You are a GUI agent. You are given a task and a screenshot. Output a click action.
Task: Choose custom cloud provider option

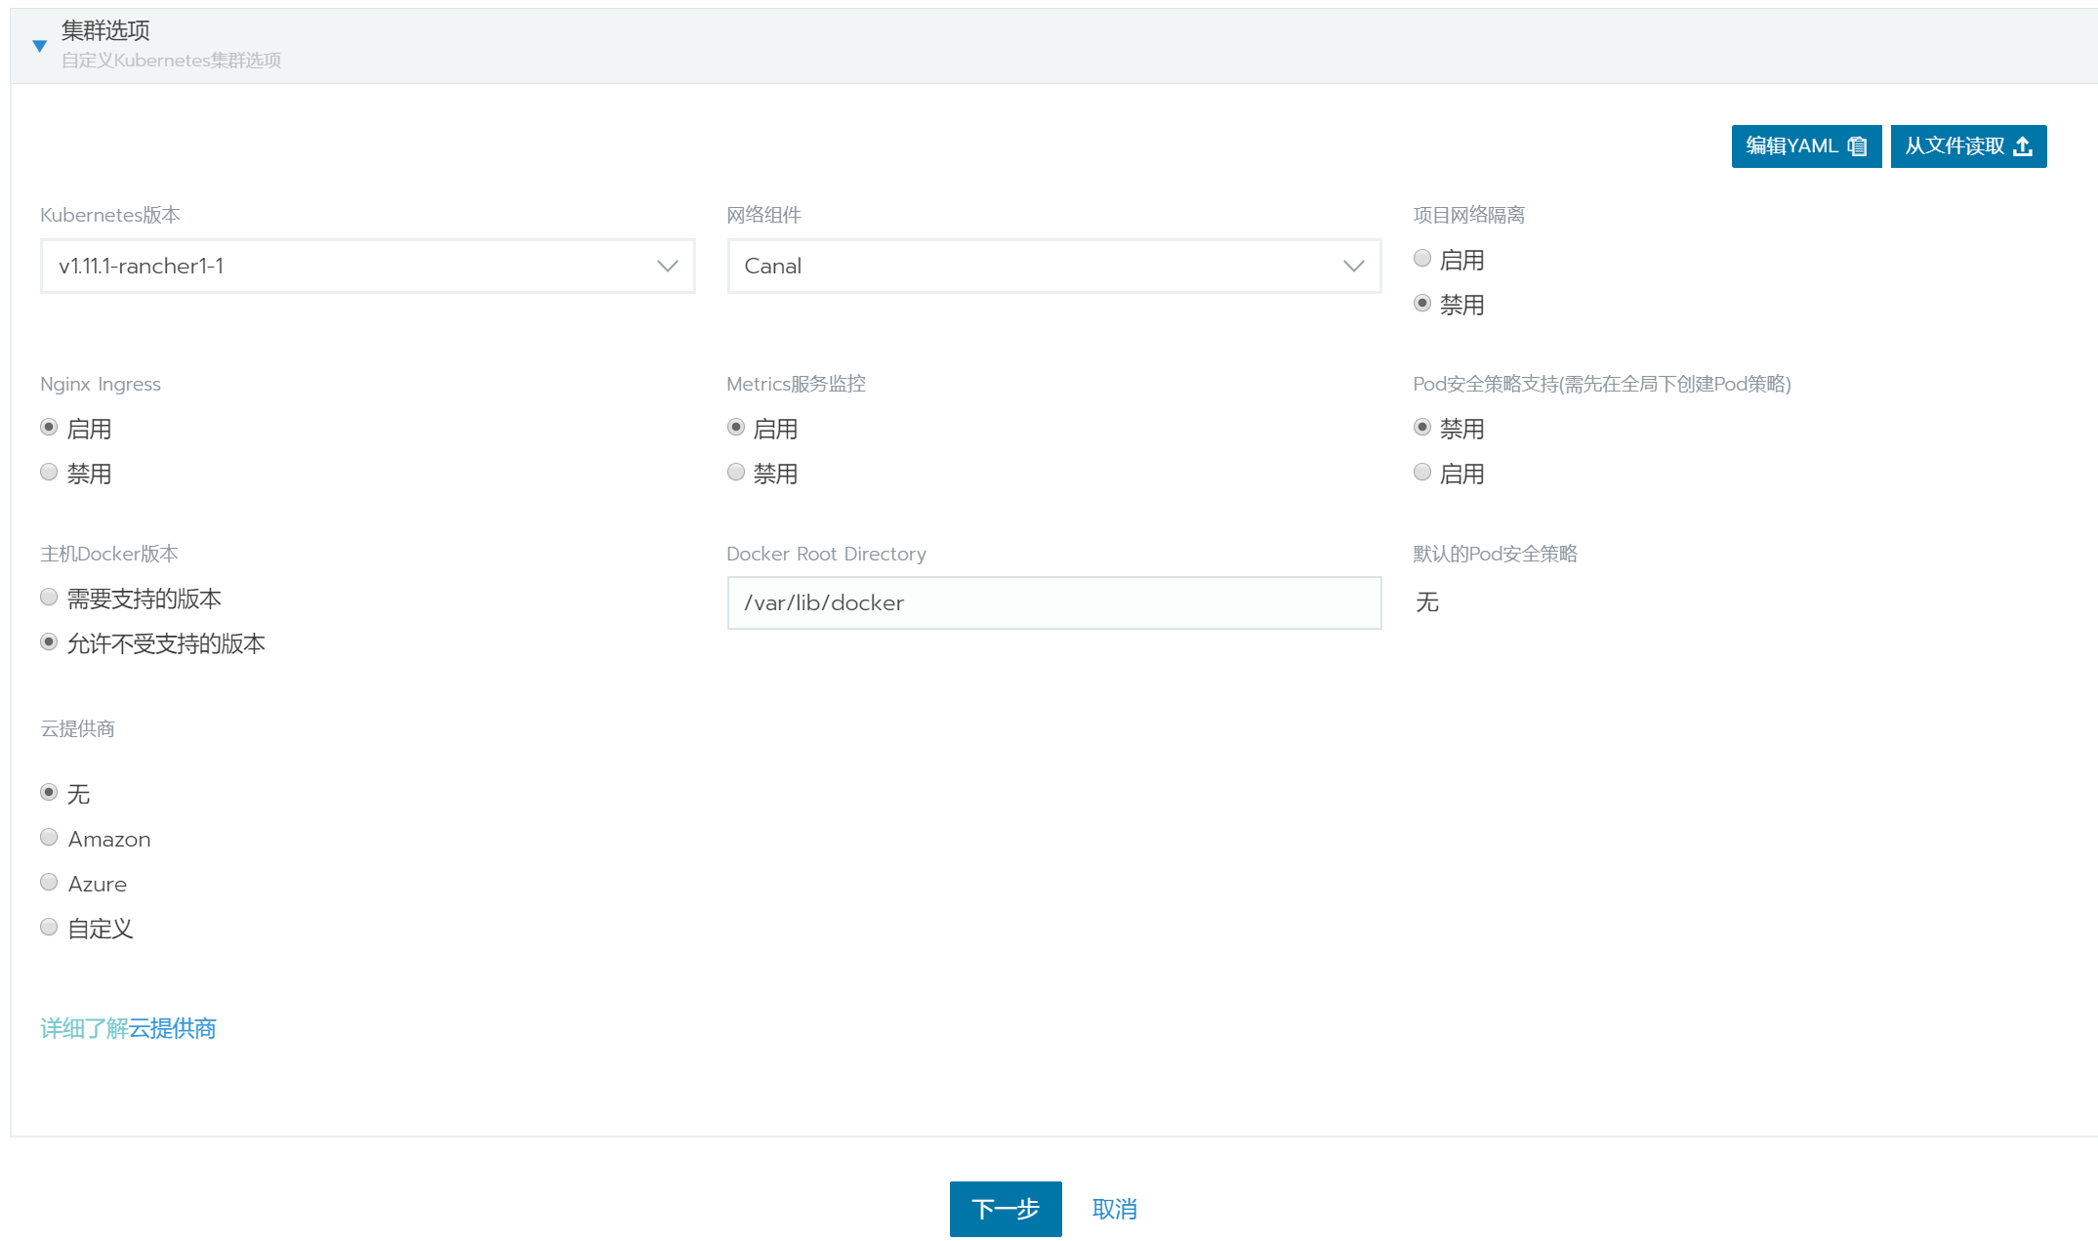pos(49,928)
